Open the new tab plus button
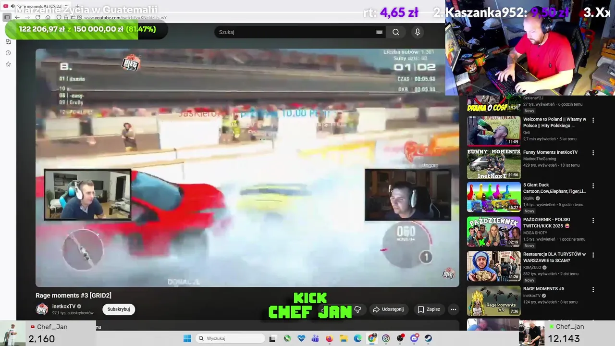 (x=77, y=6)
